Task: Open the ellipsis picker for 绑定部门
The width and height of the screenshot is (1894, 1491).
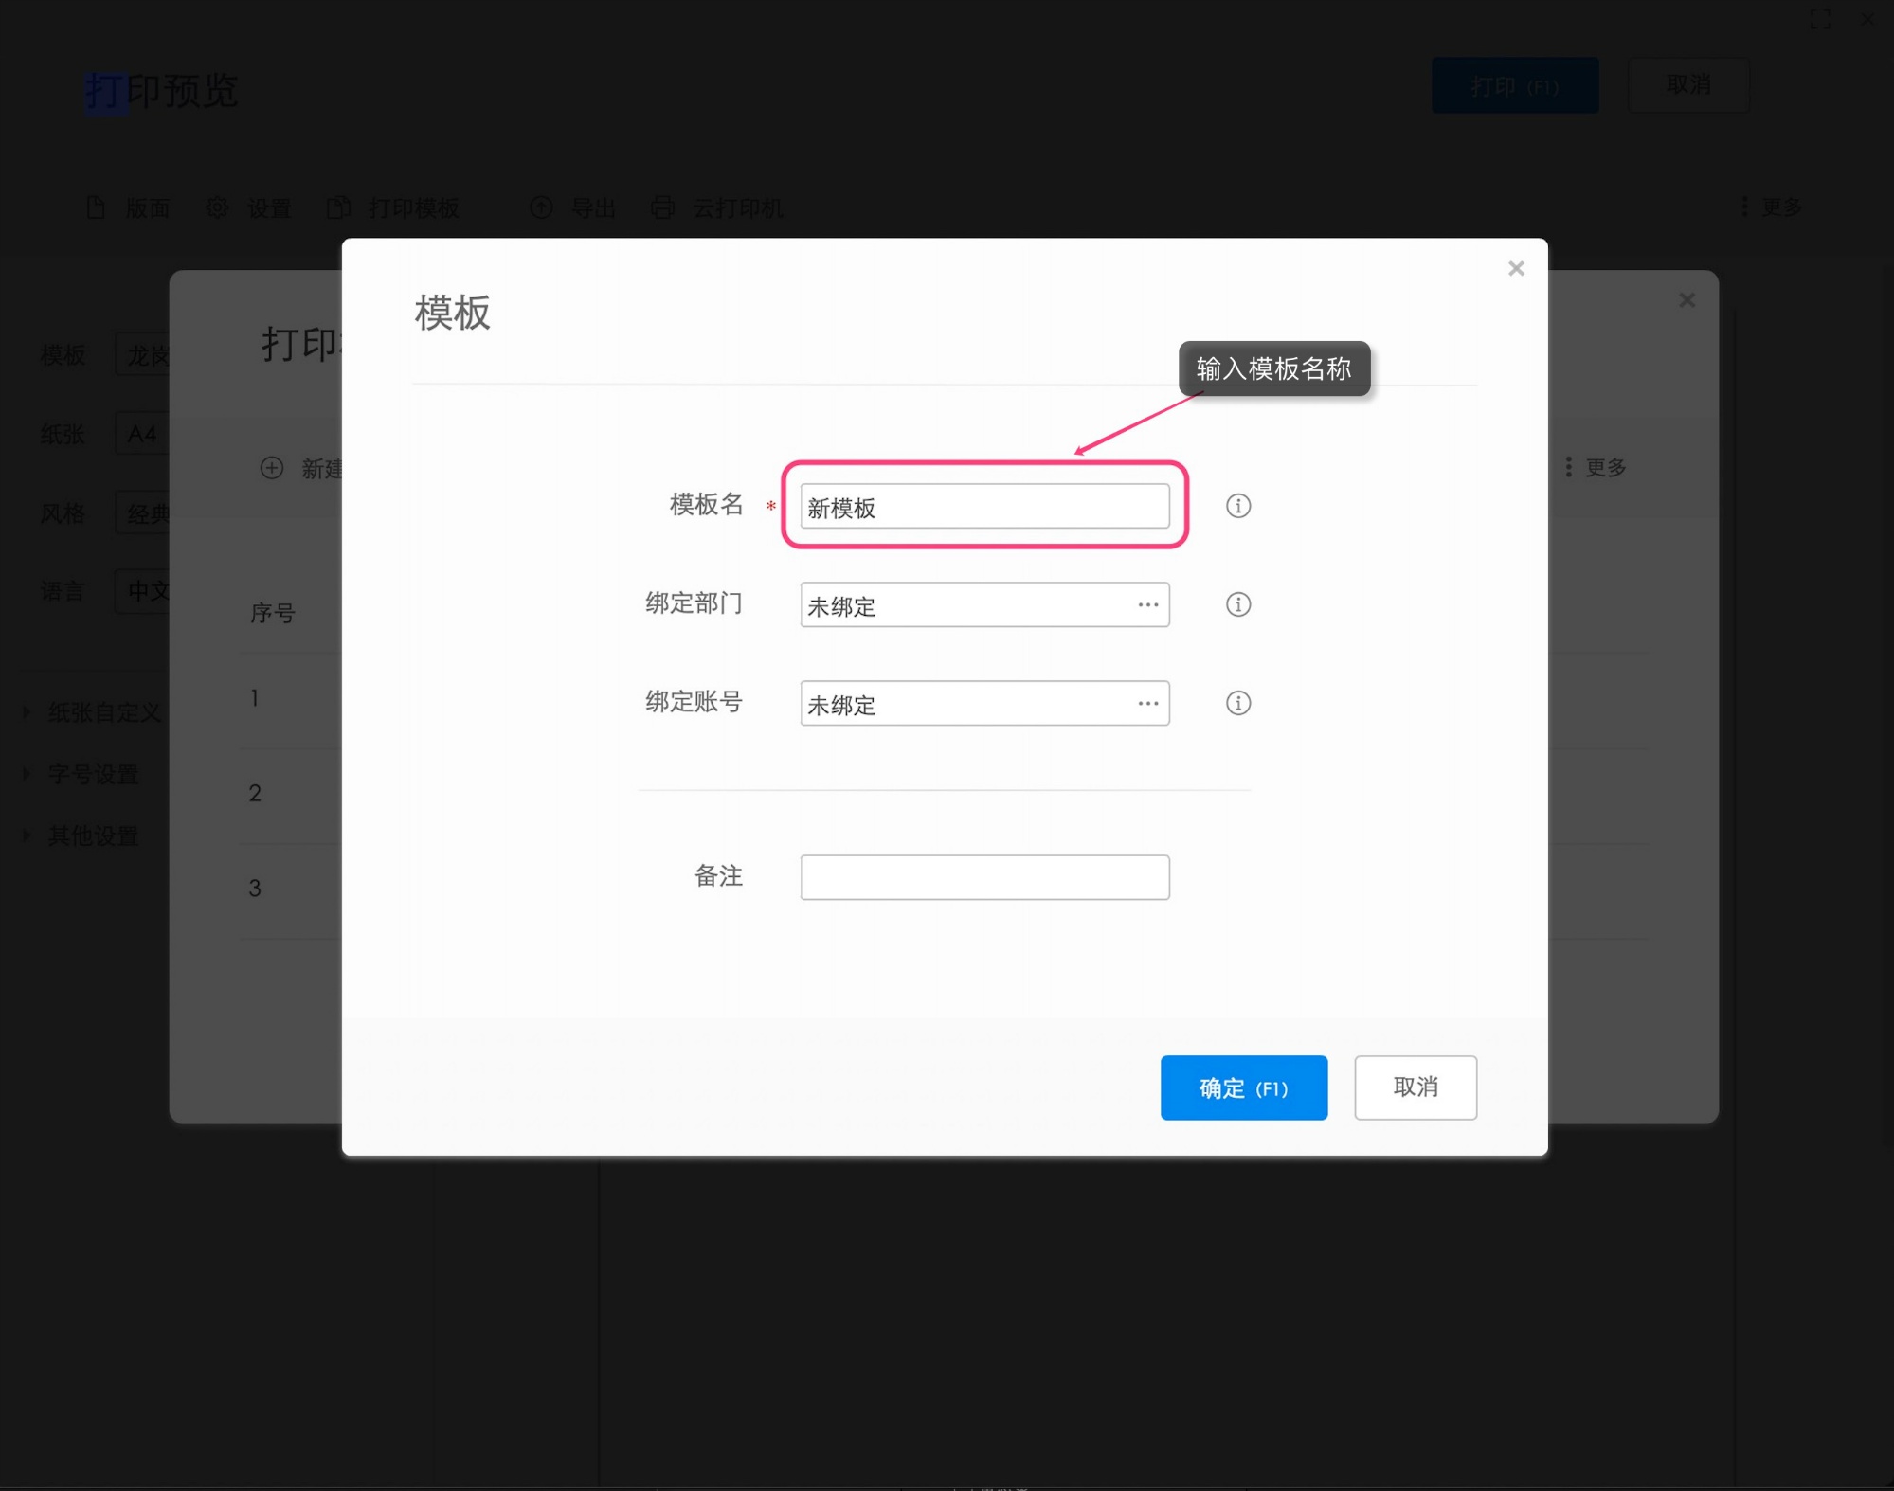Action: pos(1147,604)
